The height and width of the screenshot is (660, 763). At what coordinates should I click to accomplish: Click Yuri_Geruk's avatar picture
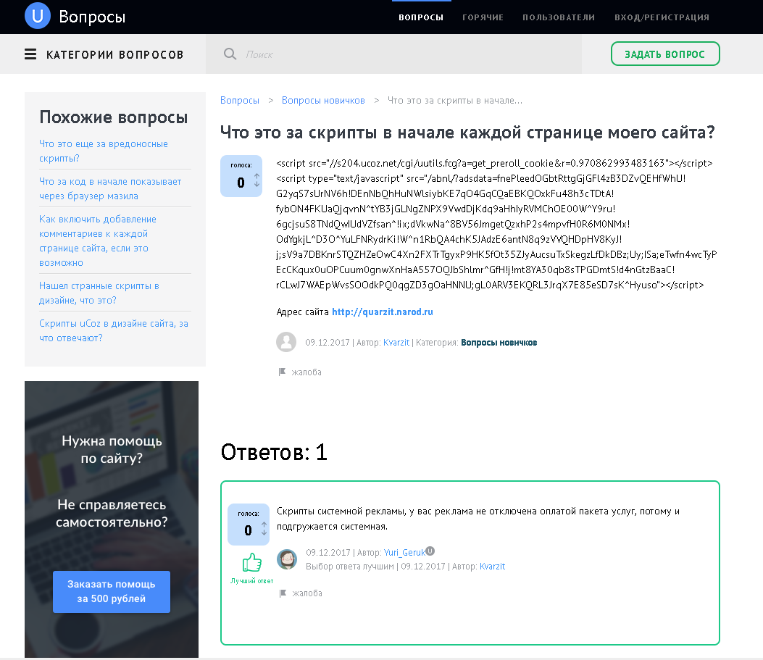pos(287,559)
